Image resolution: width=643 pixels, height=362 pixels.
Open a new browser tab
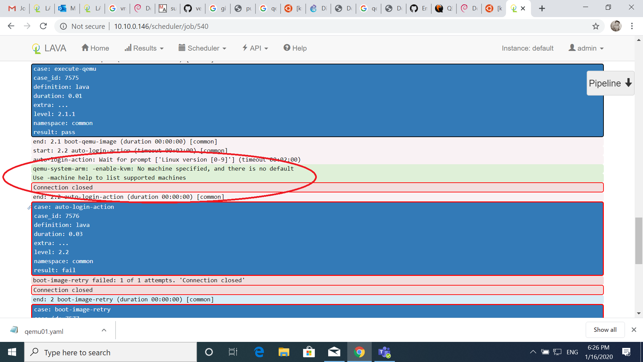point(542,8)
